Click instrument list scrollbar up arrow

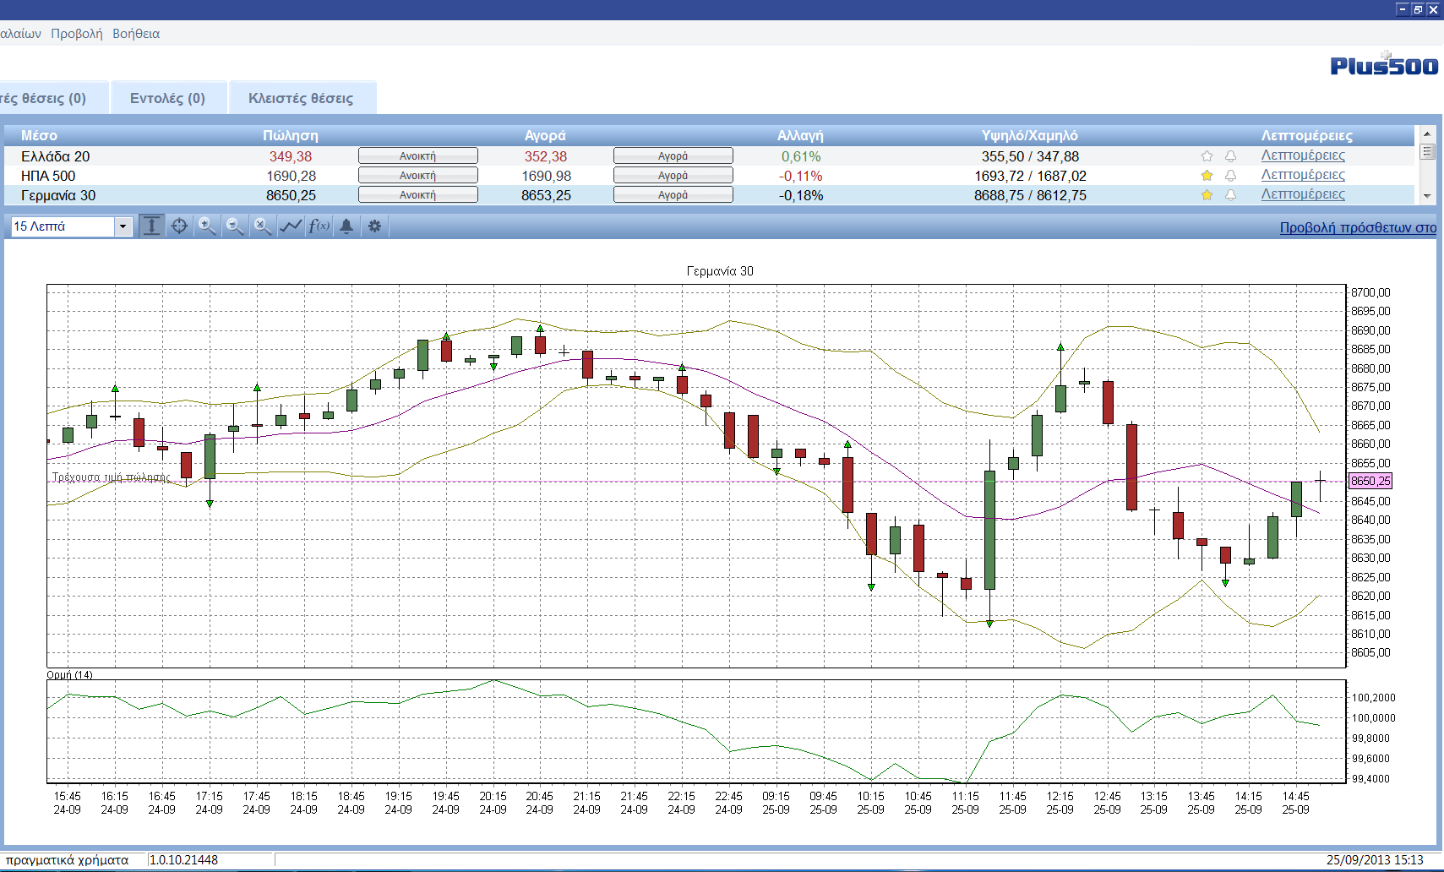pyautogui.click(x=1427, y=134)
